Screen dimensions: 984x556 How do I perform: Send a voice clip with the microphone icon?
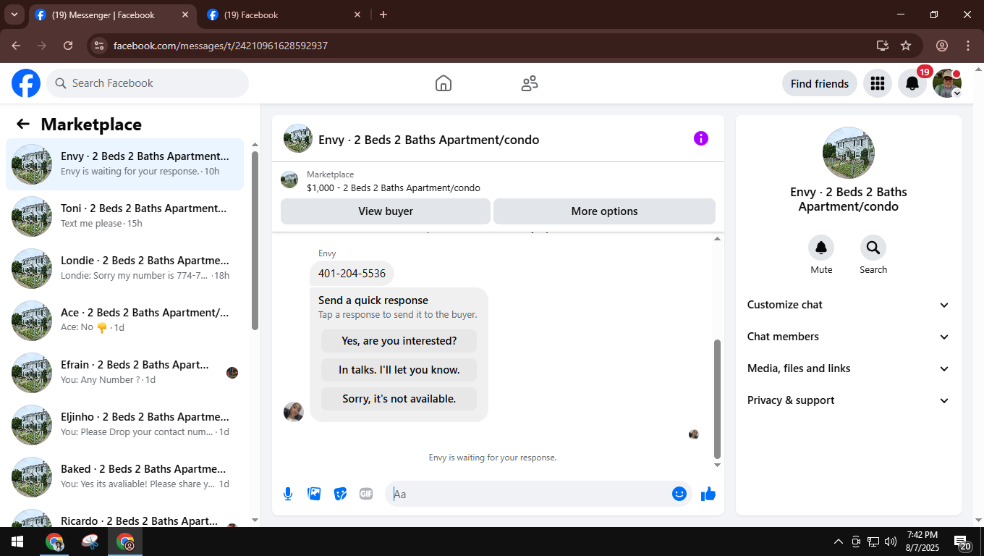[288, 494]
